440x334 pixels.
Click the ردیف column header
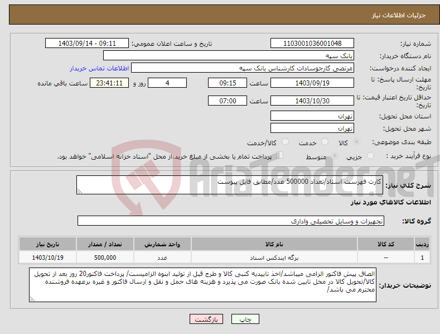coord(422,244)
